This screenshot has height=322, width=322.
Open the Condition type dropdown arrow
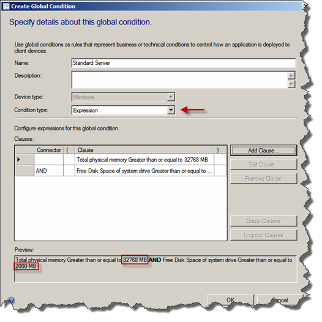point(171,110)
